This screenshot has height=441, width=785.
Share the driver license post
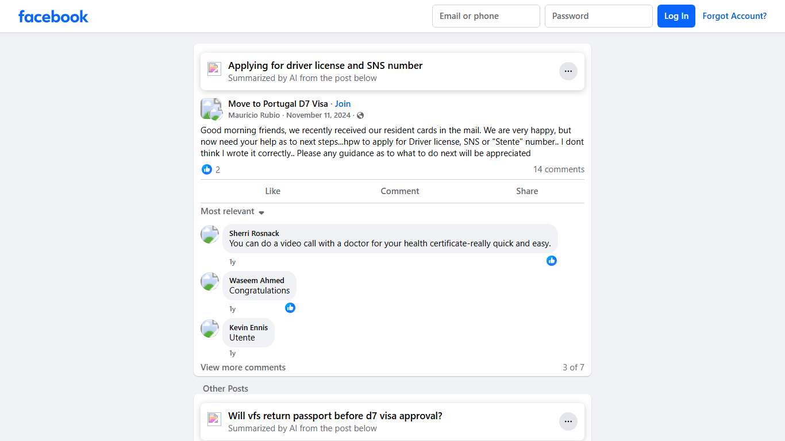coord(527,191)
